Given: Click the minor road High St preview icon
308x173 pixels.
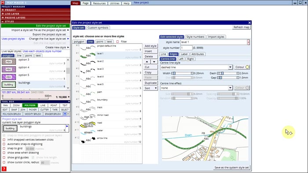Looking at the screenshot, I should [x=88, y=117].
